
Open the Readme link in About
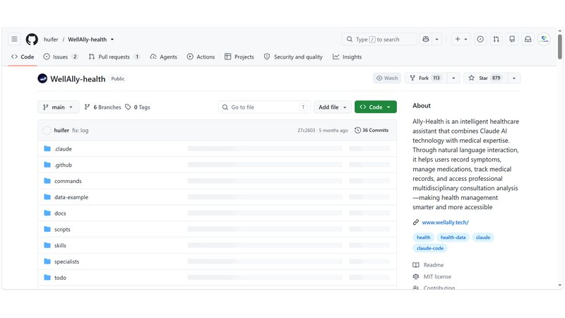(x=434, y=265)
